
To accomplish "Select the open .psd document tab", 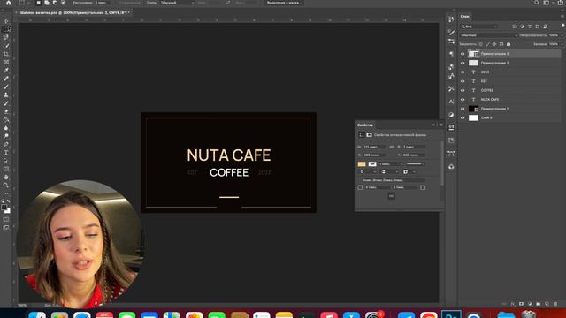I will tap(74, 12).
